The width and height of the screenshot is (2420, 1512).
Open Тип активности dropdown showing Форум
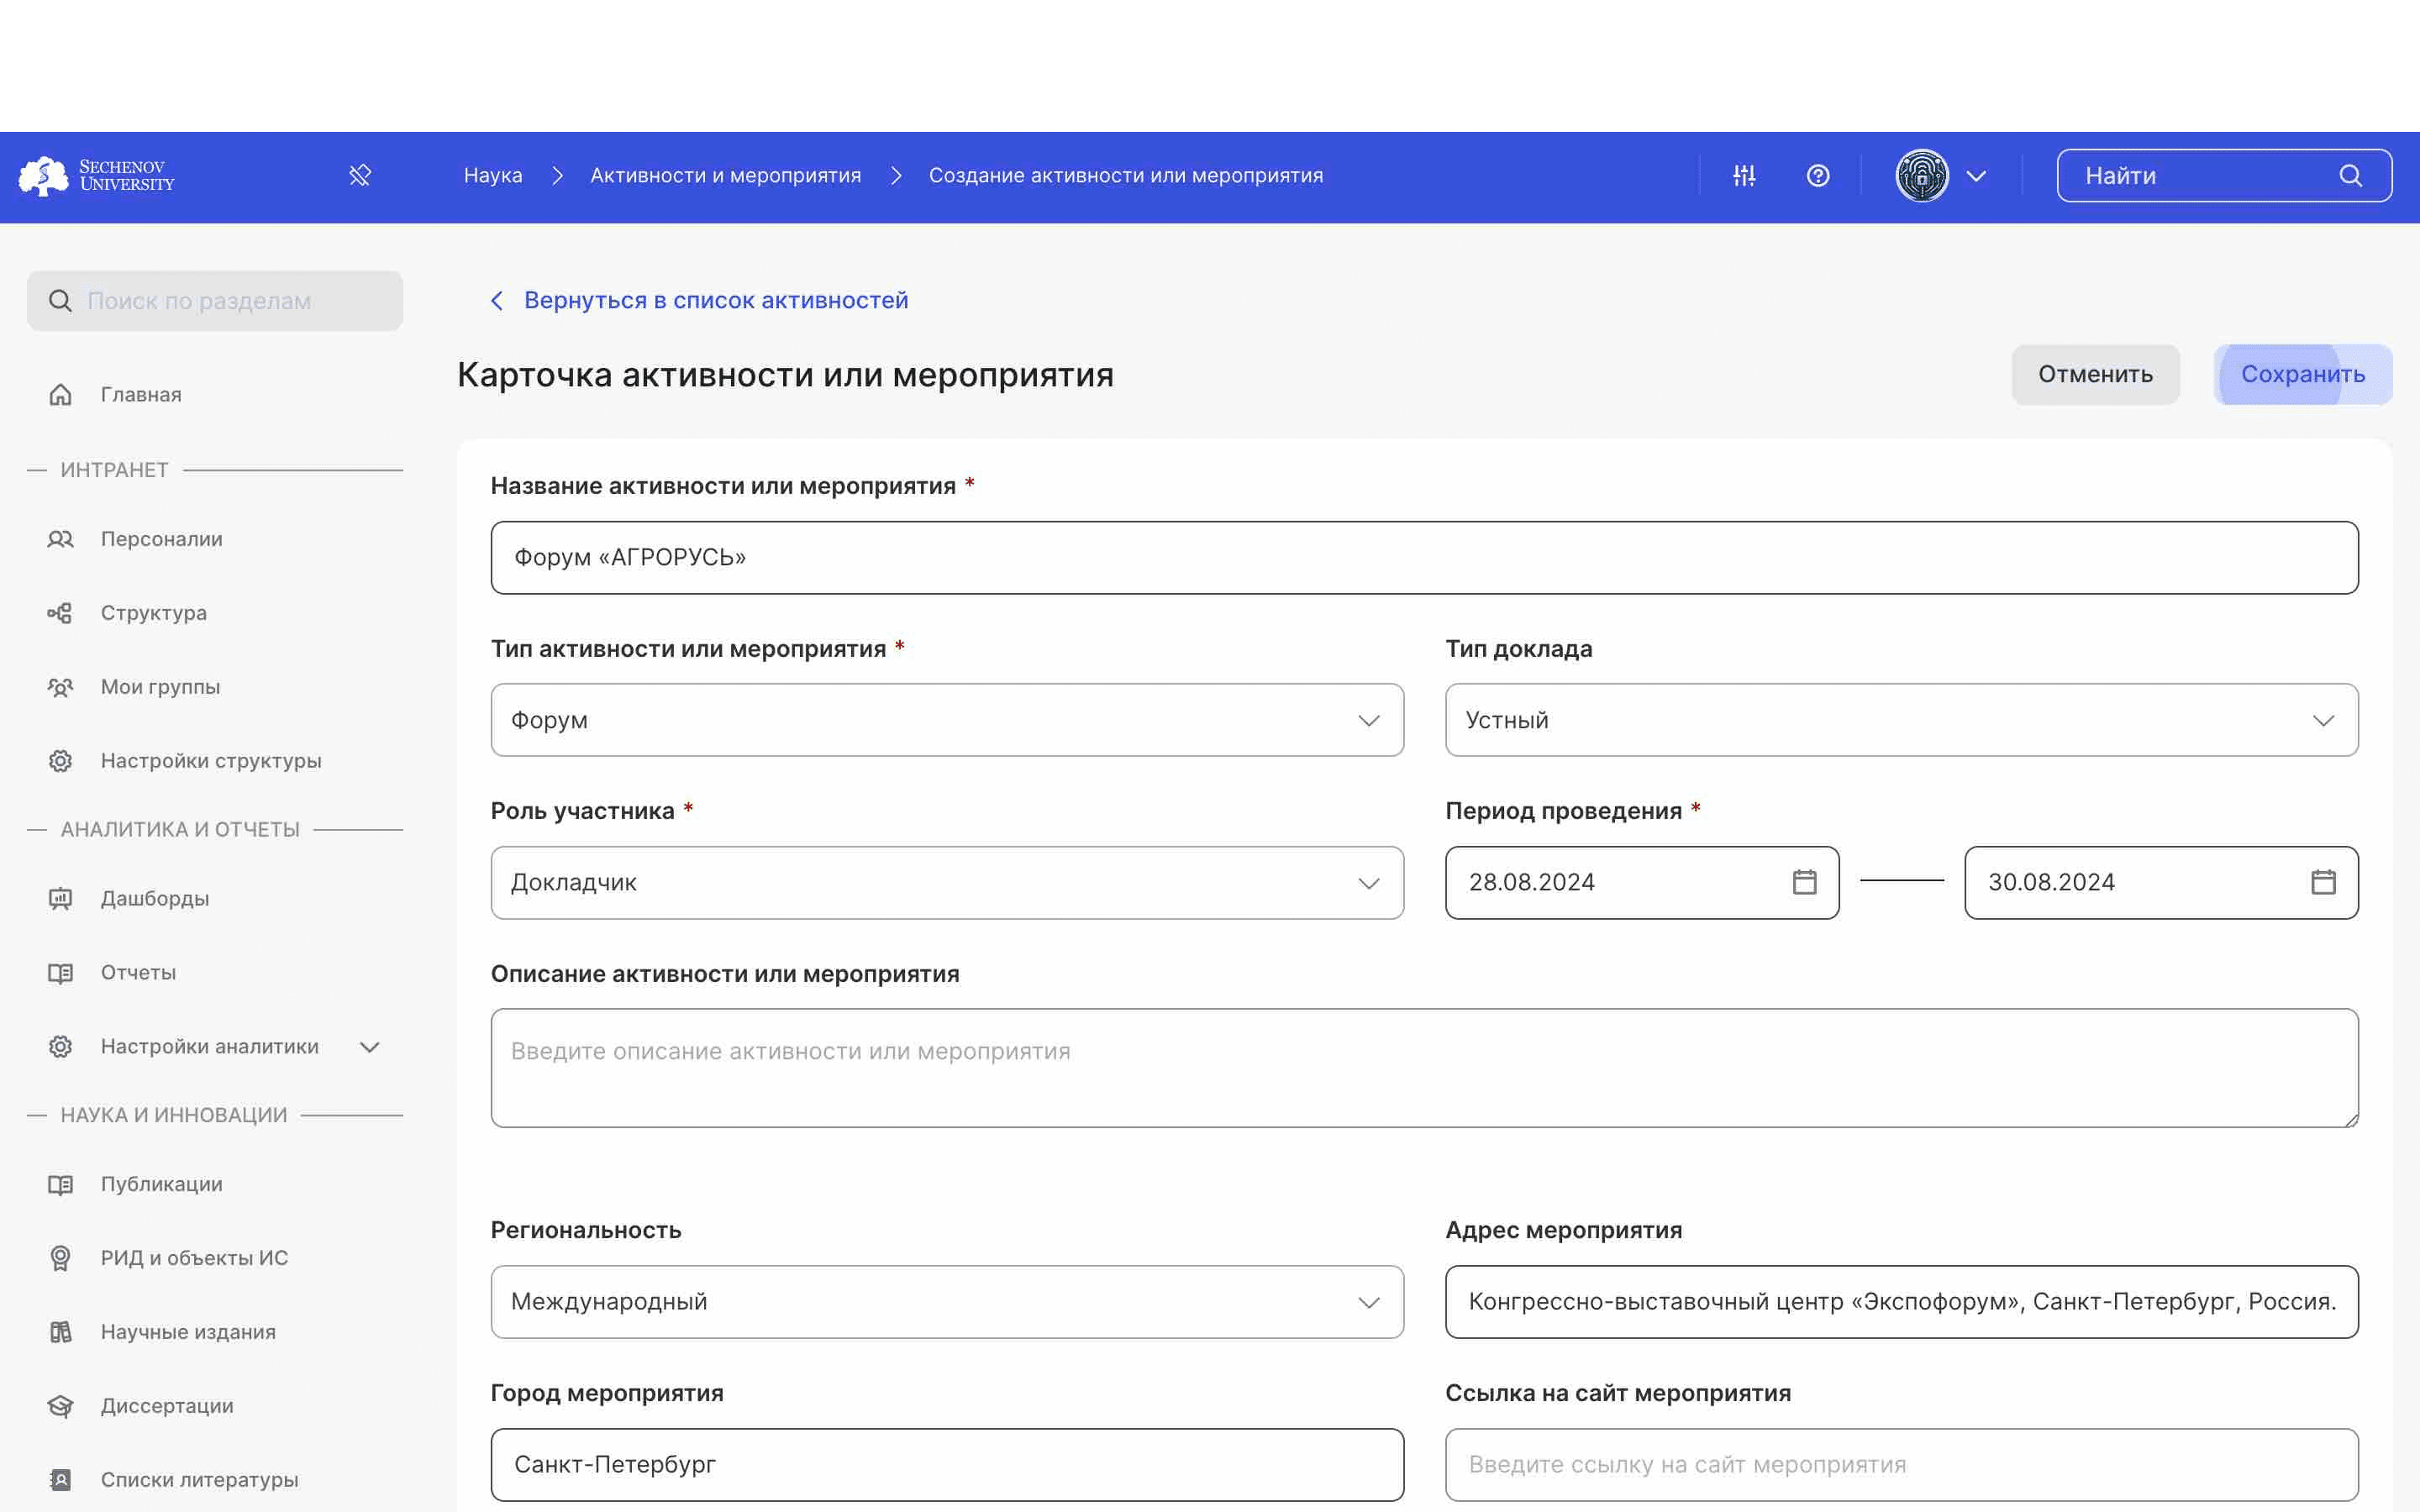[947, 720]
